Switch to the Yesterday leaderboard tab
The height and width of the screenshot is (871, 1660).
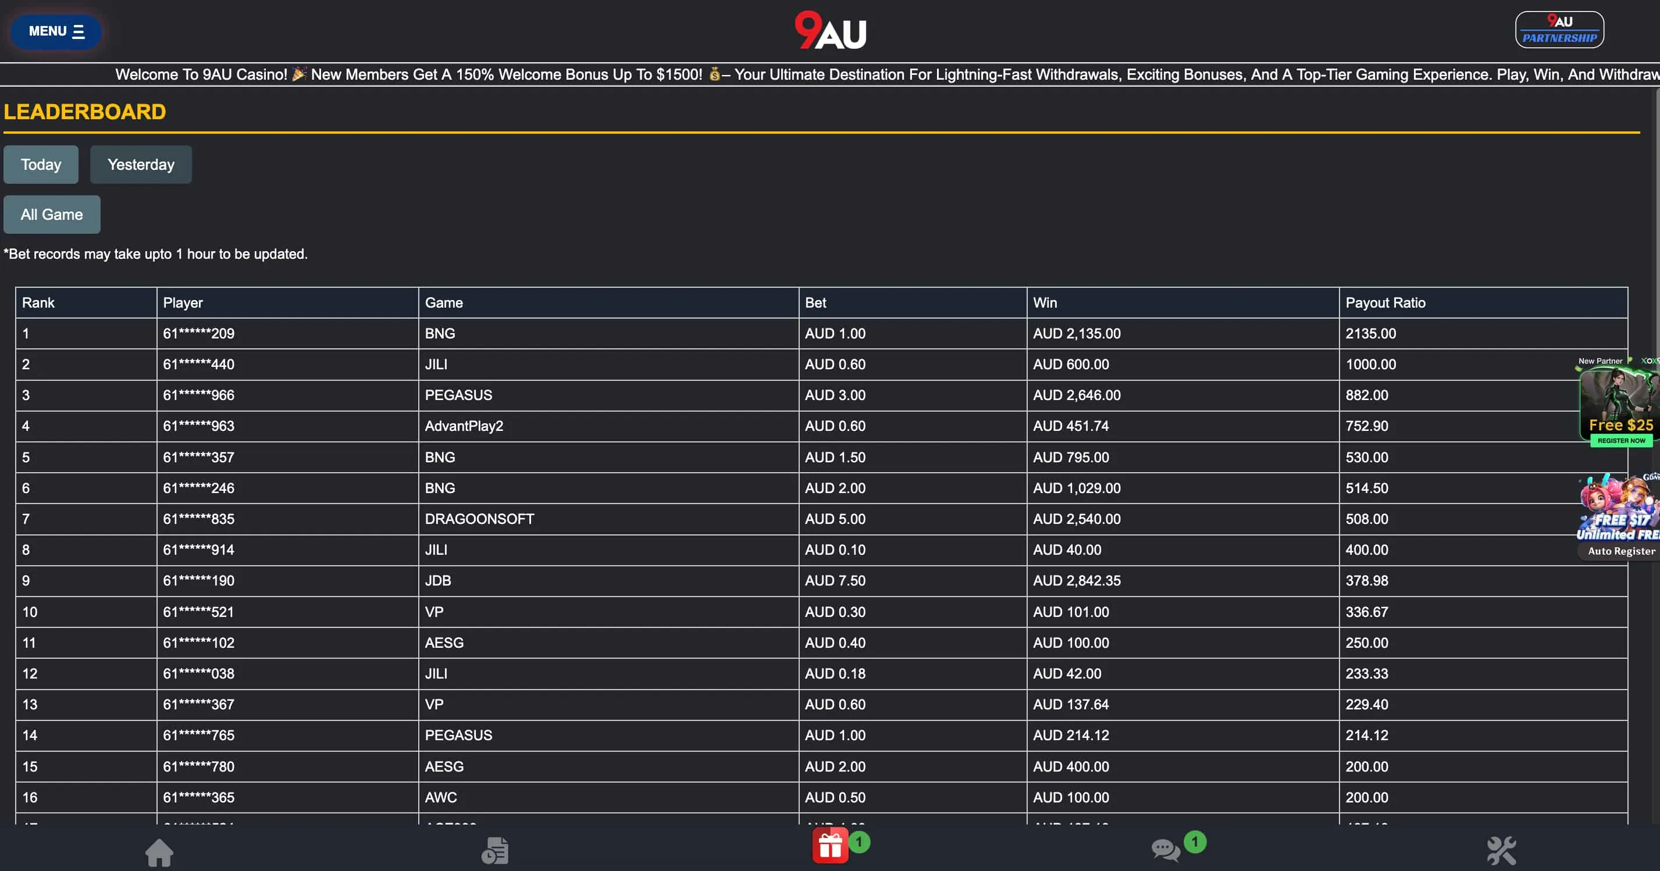click(x=141, y=165)
